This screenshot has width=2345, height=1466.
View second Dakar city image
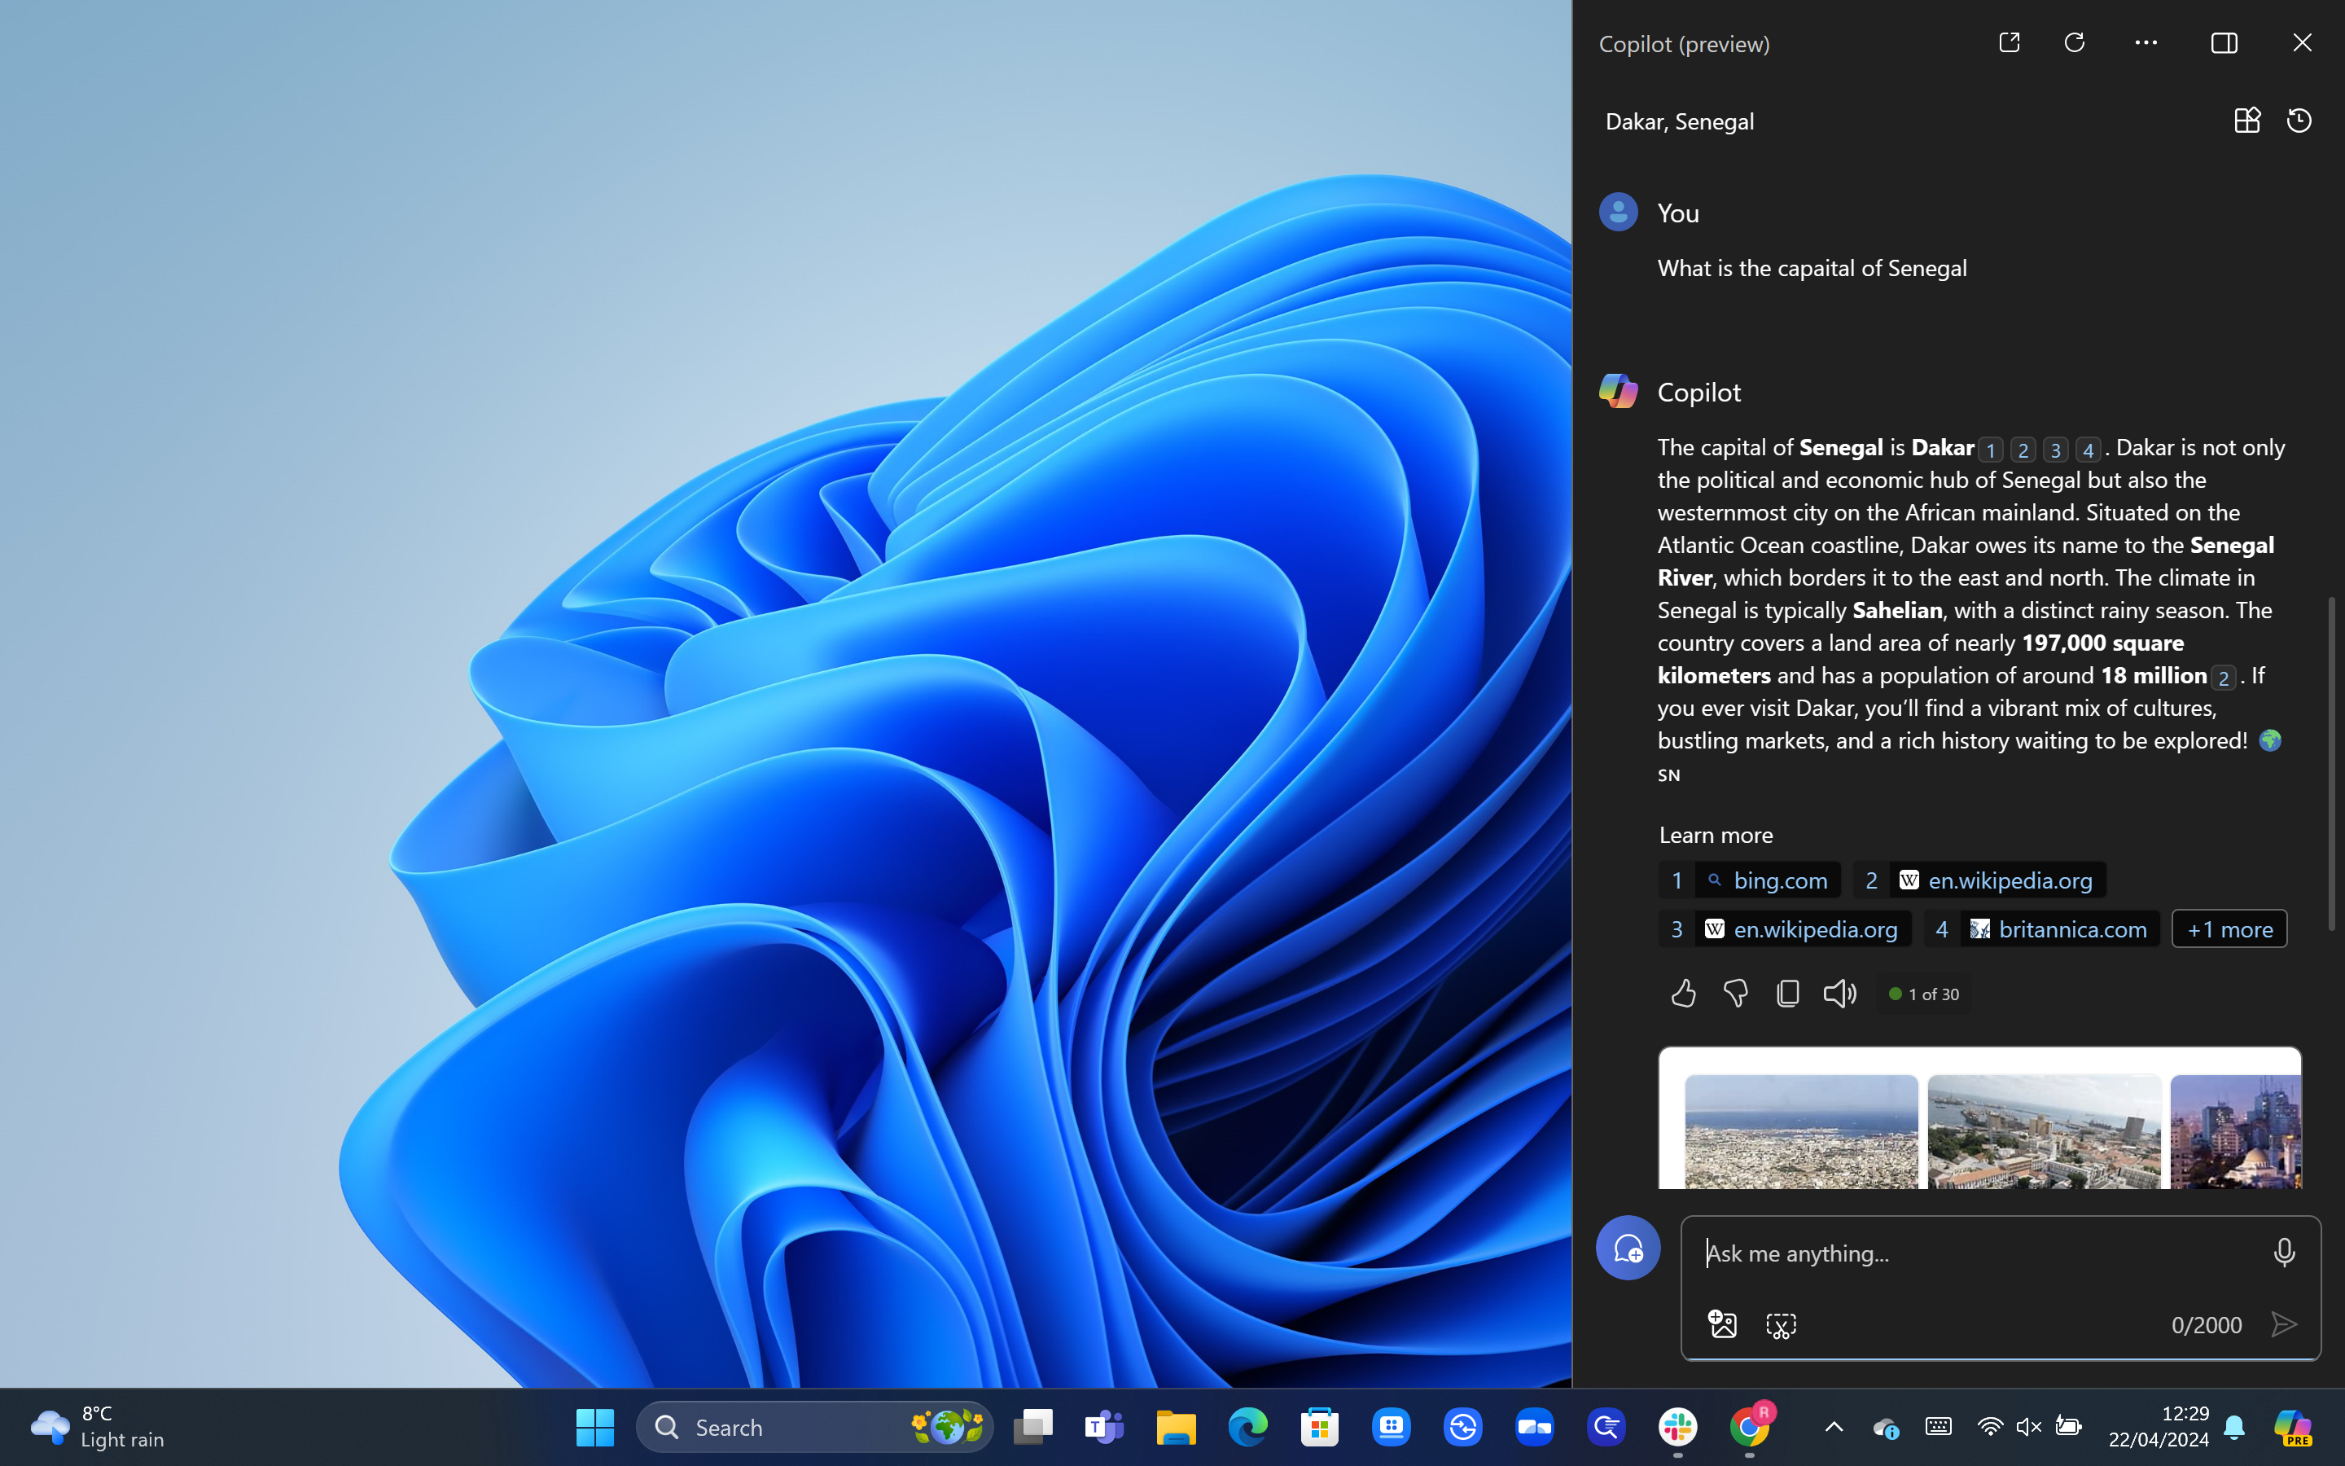click(x=2045, y=1130)
